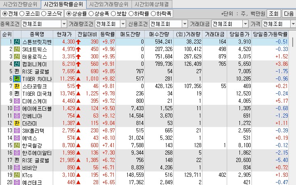Open the 신용조건 dropdown
Screen dimensions: 296x185
pos(185,24)
